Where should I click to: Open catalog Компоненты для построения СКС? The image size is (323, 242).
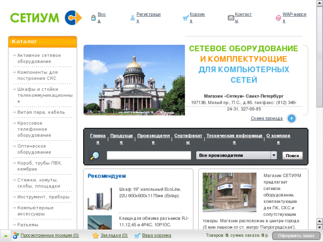coord(37,75)
